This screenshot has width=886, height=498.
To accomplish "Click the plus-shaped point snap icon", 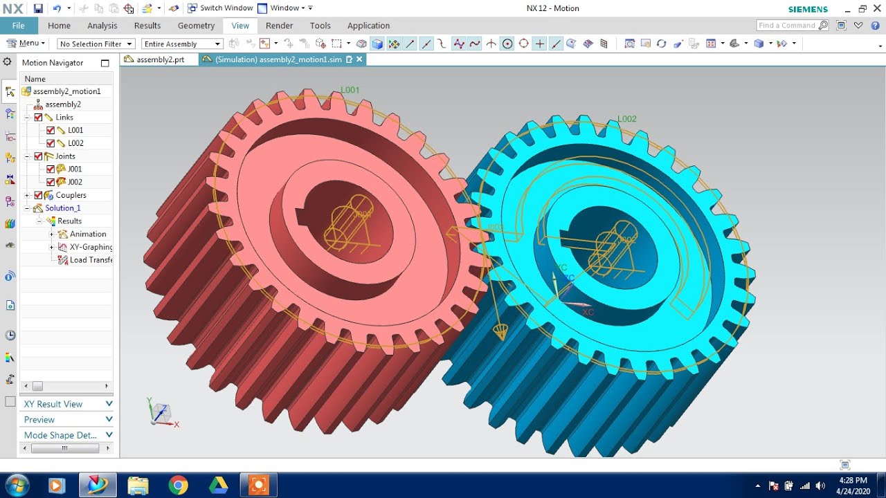I will 540,44.
